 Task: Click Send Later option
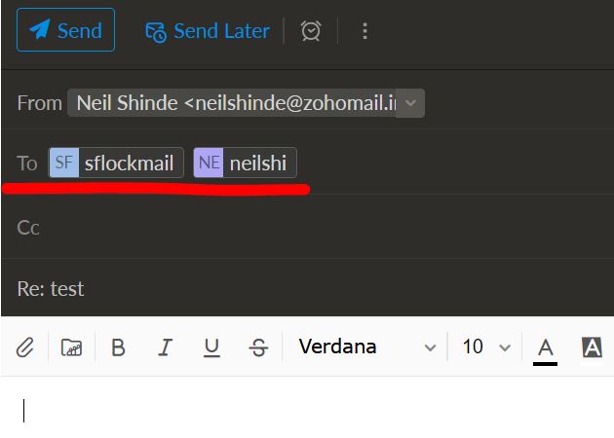tap(208, 31)
